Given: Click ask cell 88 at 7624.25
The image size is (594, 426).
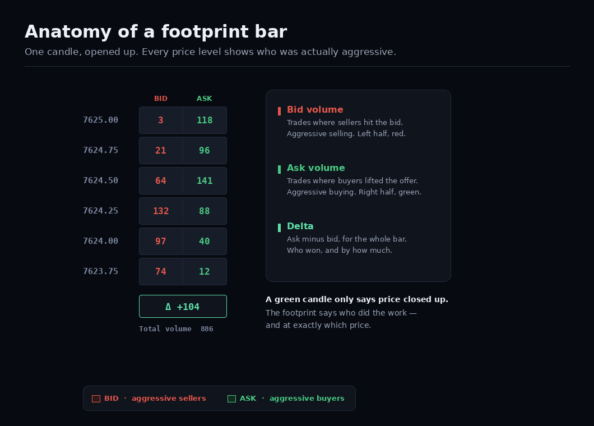Looking at the screenshot, I should click(205, 211).
